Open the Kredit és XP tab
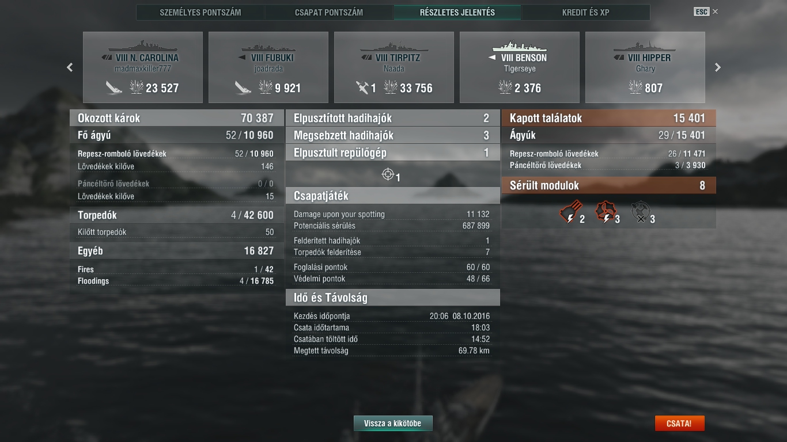Viewport: 787px width, 442px height. (585, 12)
